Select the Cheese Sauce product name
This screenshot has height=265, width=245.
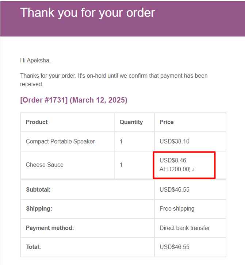coord(45,165)
